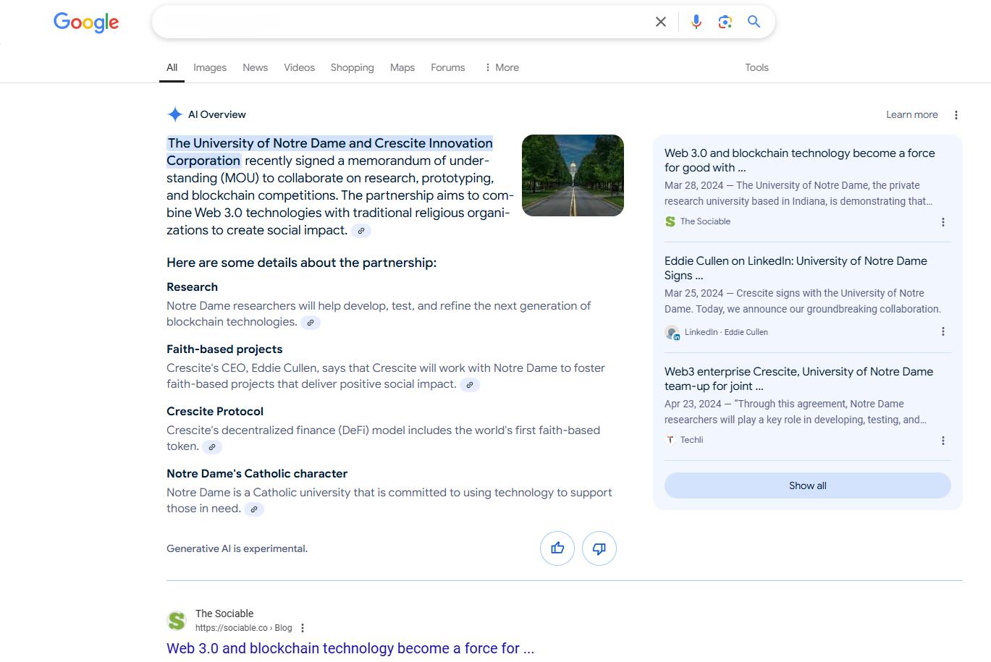Open the Google logo homepage link
The image size is (991, 662).
tap(86, 22)
